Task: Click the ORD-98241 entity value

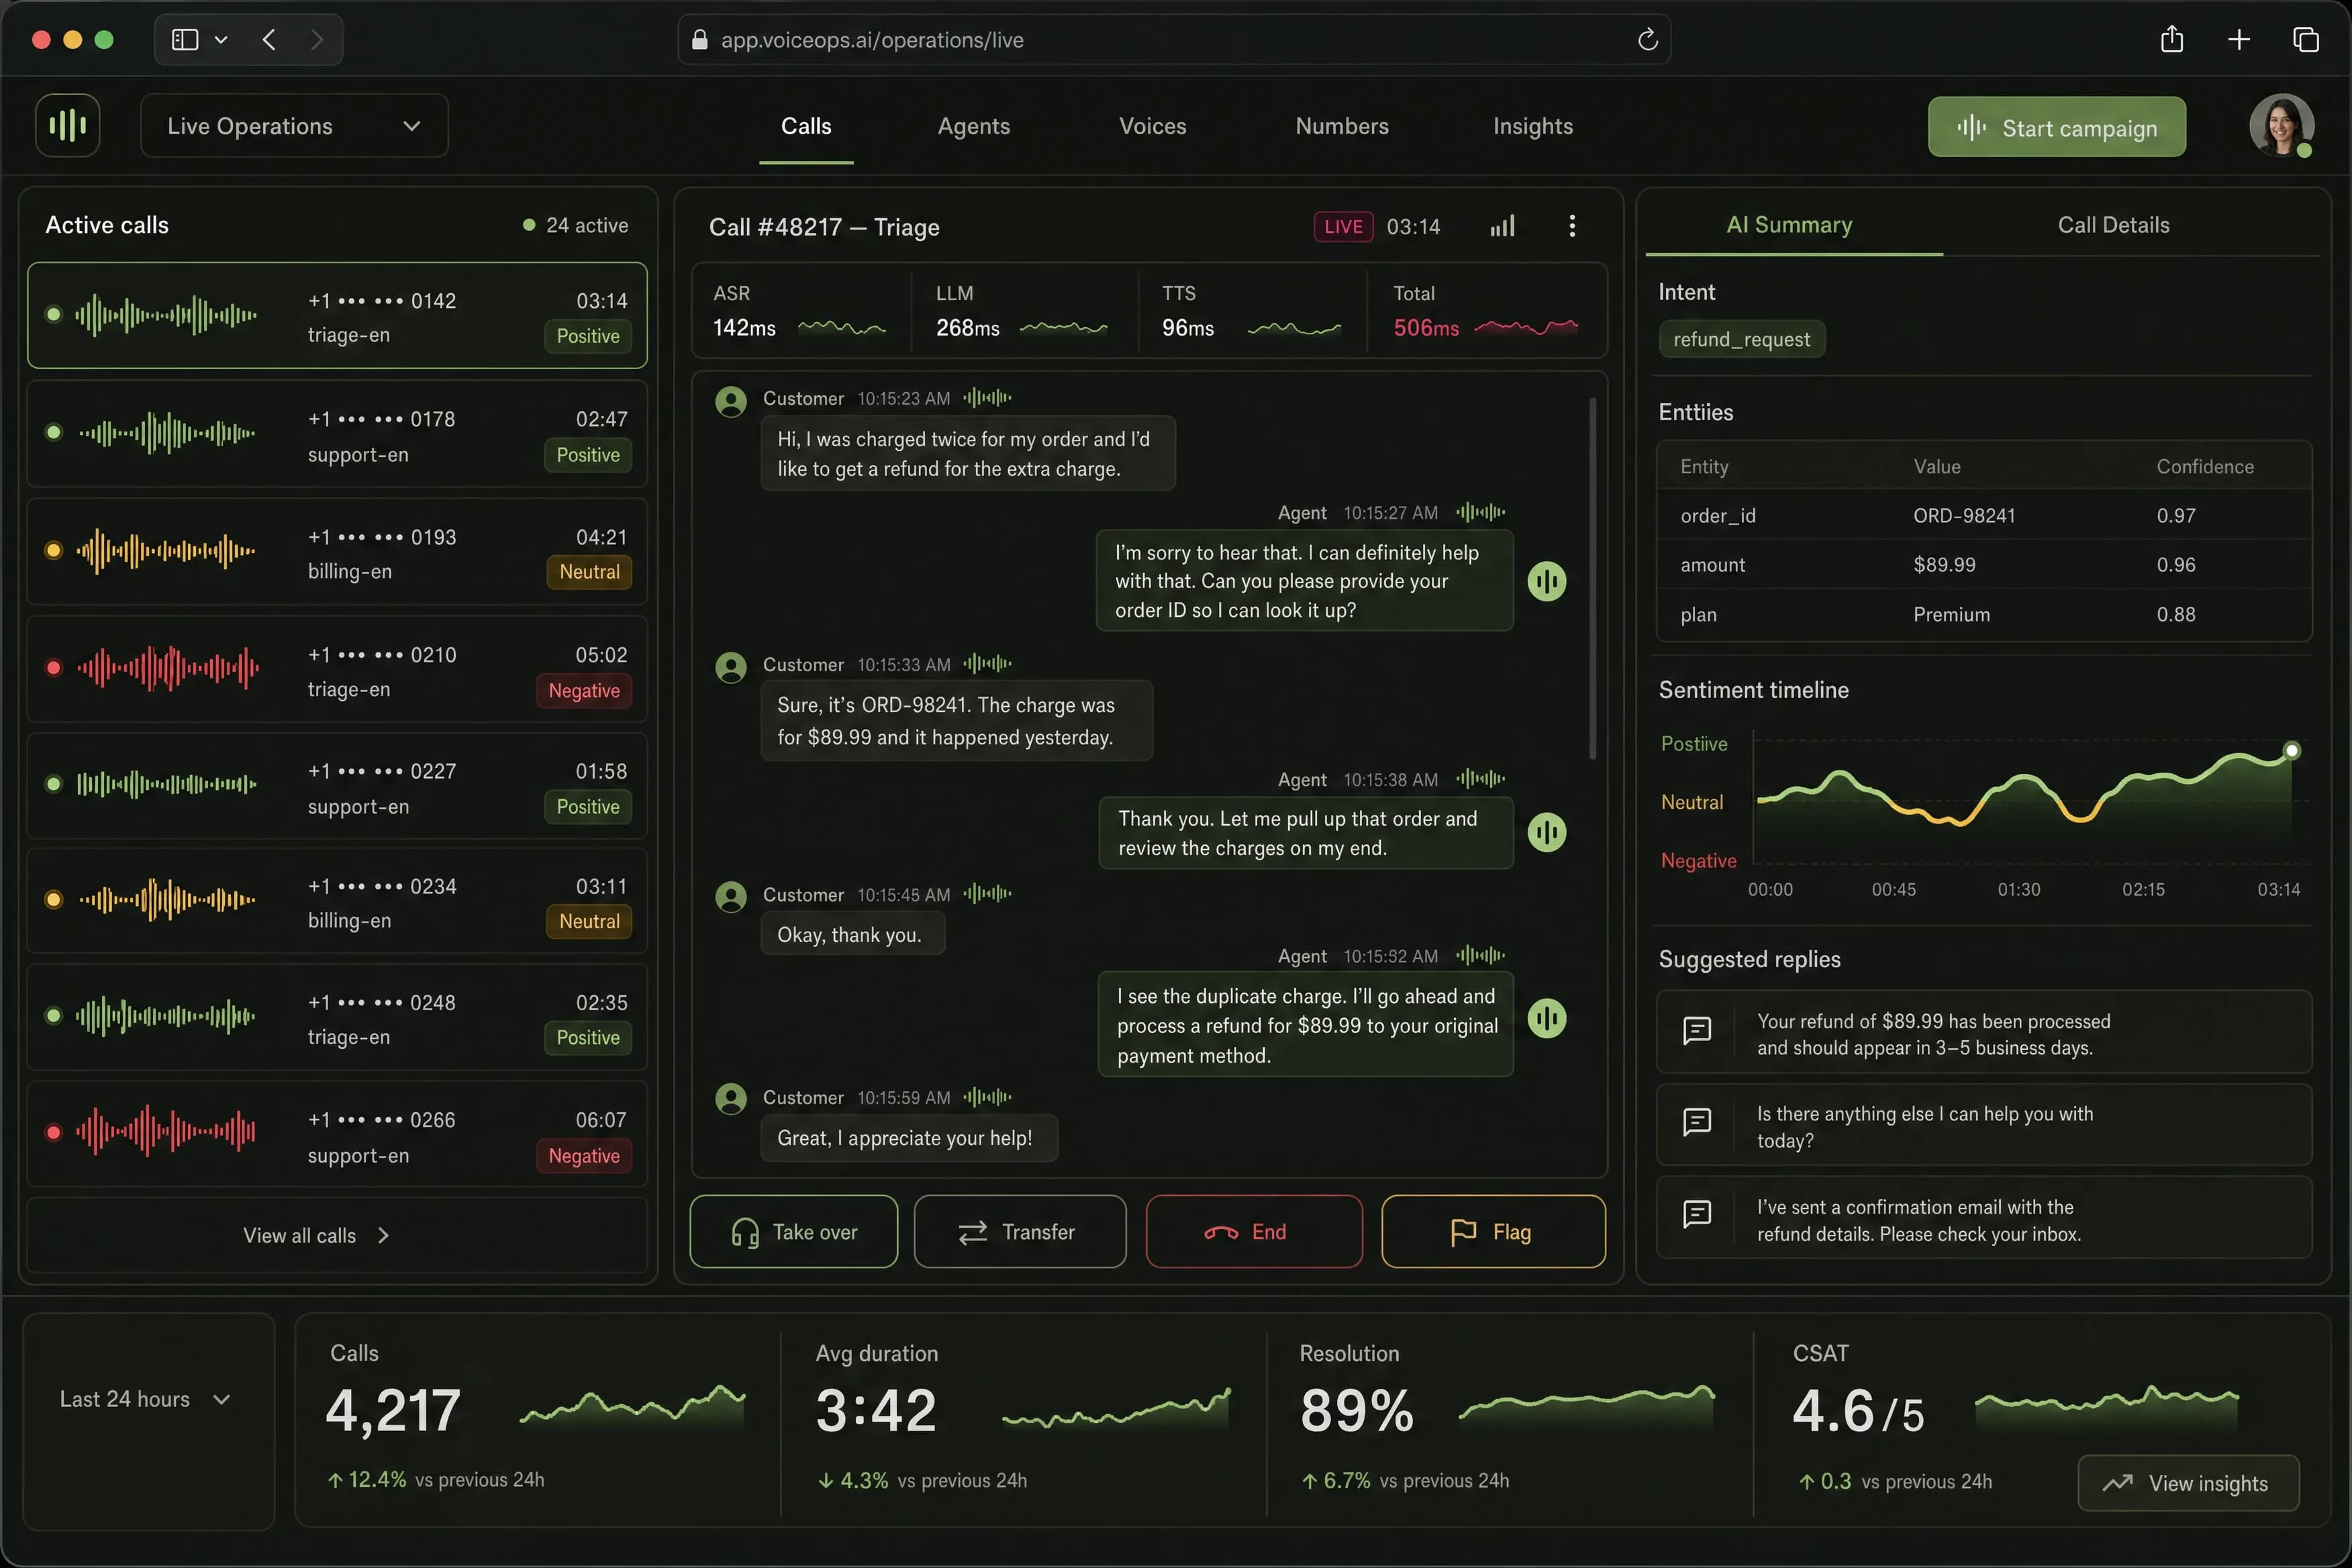Action: (1964, 516)
